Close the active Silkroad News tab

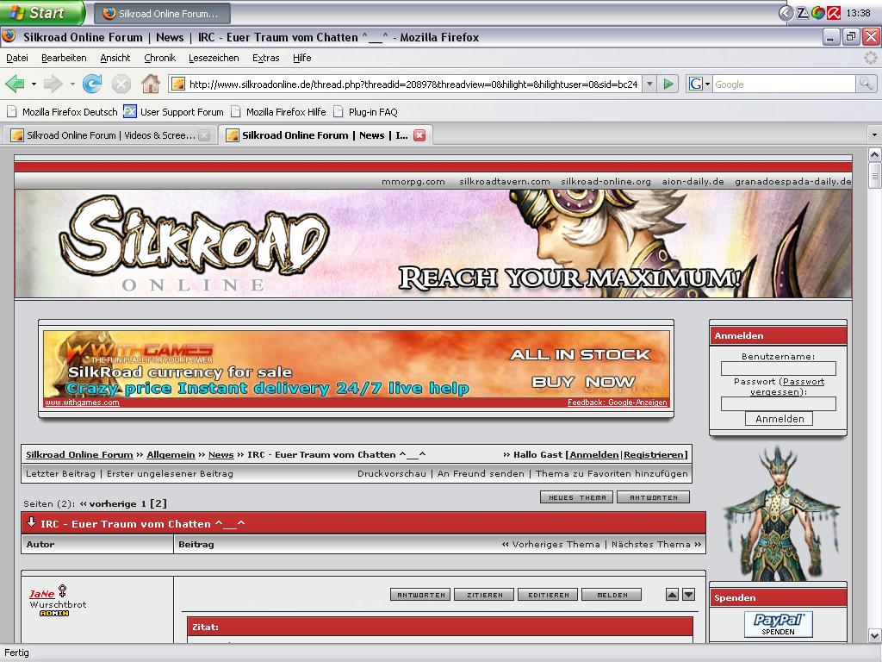pos(419,135)
